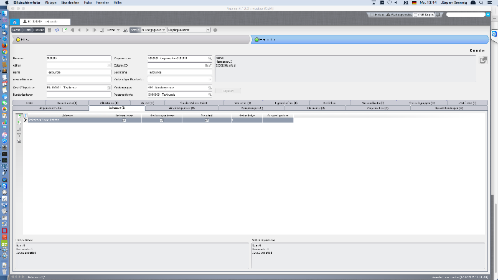Switch to the Texte tab
Viewport: 498px width, 280px height.
coord(29,103)
